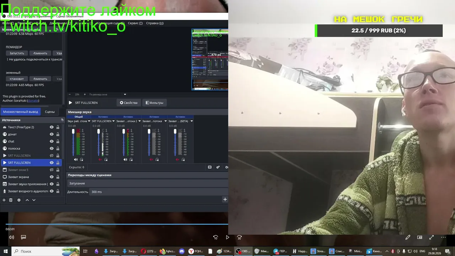Viewport: 455px width, 256px height.
Task: Open Захват...потока mixer channel dropdown
Action: click(x=165, y=121)
